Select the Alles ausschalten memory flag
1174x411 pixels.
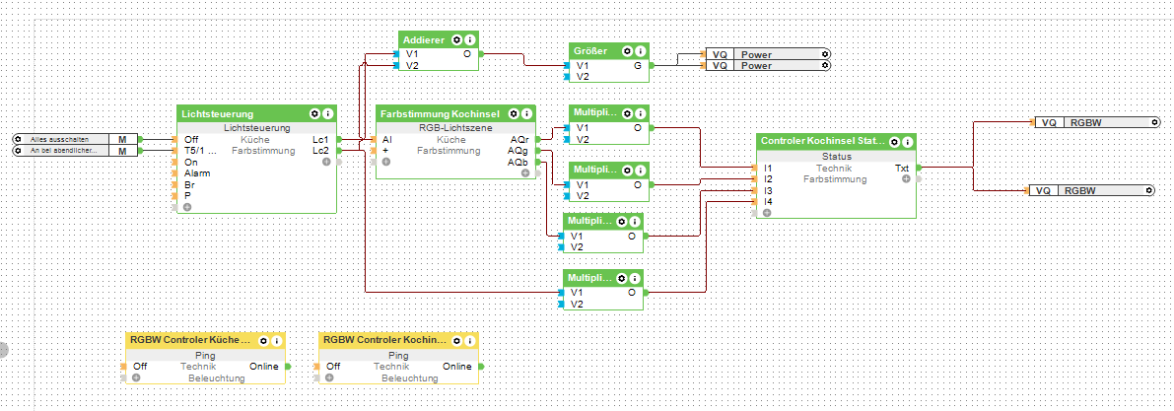click(75, 139)
